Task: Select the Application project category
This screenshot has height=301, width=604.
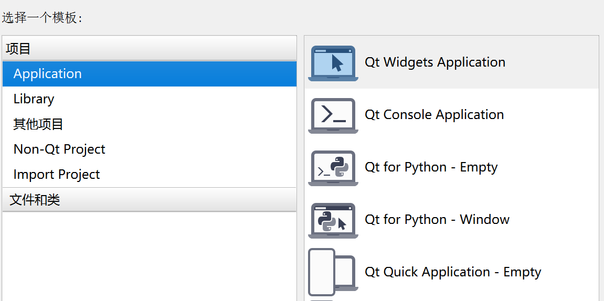Action: [x=150, y=74]
